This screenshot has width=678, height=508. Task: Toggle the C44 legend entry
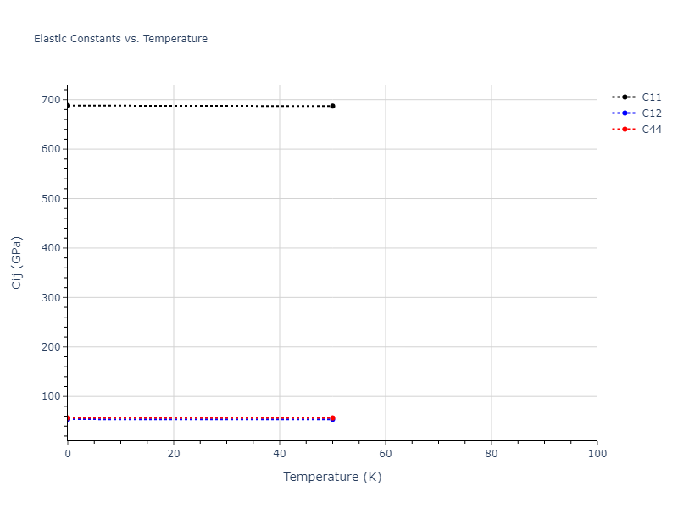(x=651, y=130)
